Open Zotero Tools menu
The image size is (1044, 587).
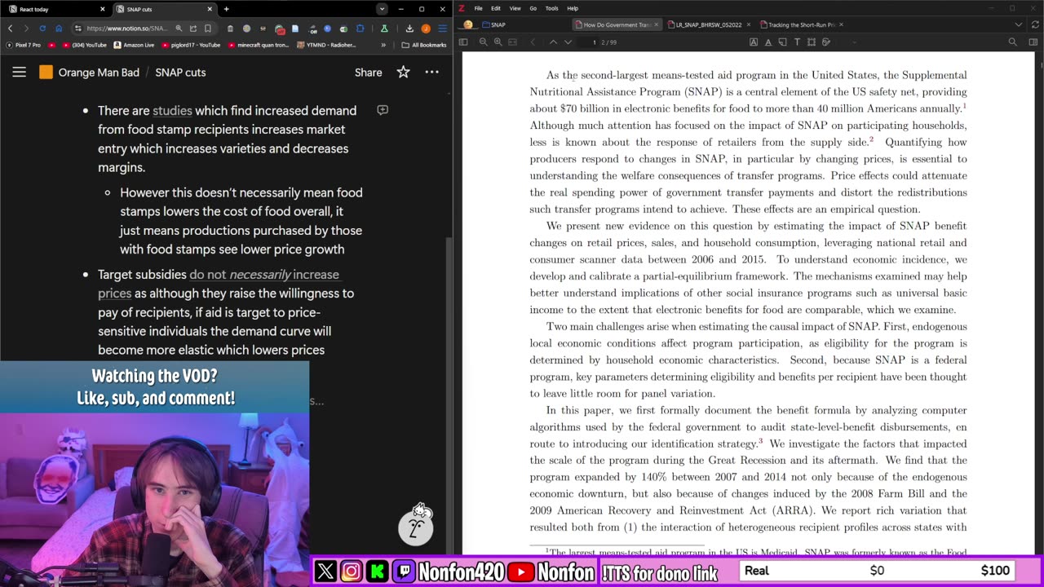[x=552, y=8]
